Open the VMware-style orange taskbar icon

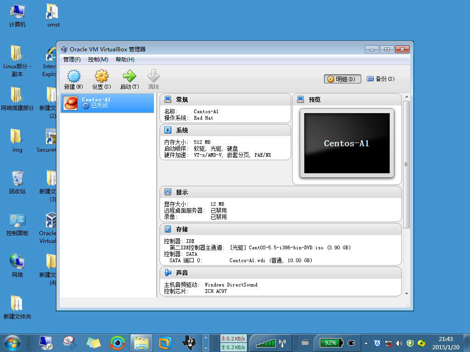165,343
